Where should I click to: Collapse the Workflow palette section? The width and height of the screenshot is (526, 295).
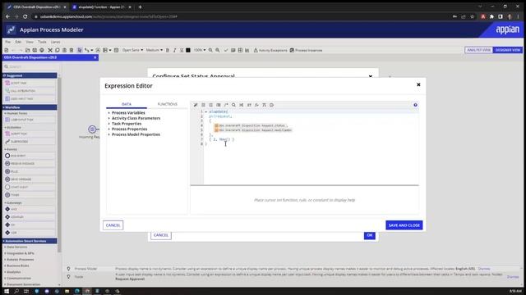pos(30,107)
